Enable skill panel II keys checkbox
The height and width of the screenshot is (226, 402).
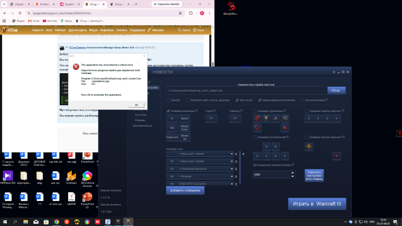[307, 137]
